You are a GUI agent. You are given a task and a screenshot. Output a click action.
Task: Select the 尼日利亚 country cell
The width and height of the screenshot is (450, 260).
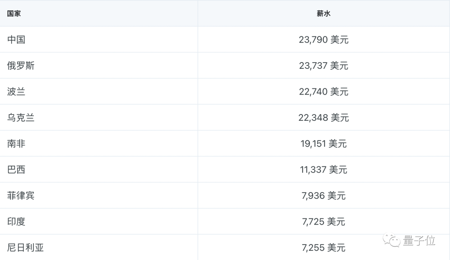25,247
